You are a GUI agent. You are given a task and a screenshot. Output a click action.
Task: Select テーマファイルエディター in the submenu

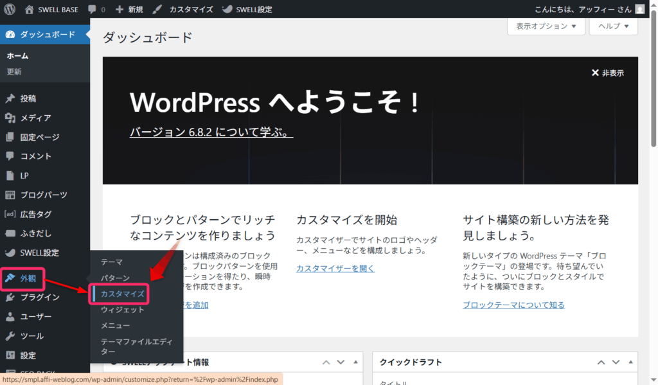136,346
